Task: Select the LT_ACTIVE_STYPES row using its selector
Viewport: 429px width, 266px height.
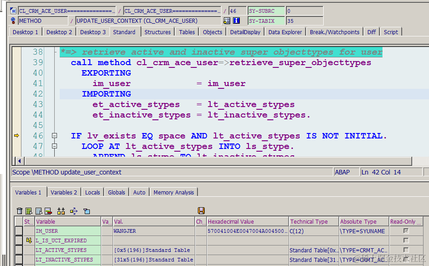Action: click(19, 250)
